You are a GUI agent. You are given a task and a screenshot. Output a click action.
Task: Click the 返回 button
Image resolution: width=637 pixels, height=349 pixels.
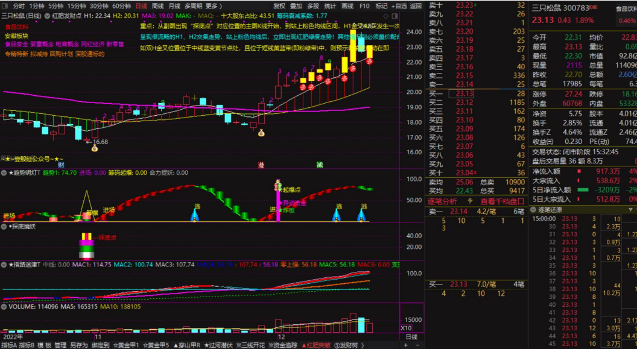[416, 5]
